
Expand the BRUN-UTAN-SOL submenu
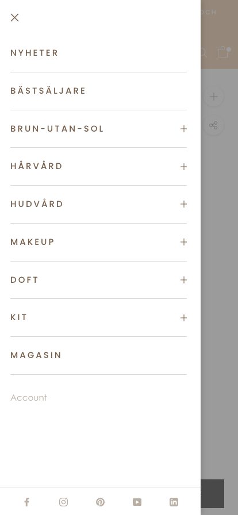[184, 129]
